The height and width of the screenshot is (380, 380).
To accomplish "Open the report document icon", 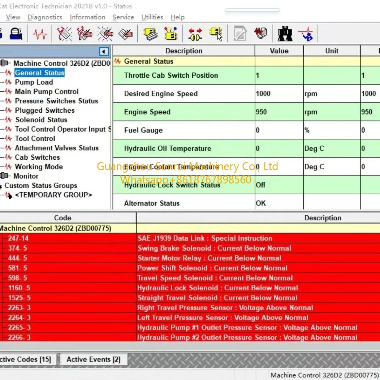I will (x=240, y=34).
